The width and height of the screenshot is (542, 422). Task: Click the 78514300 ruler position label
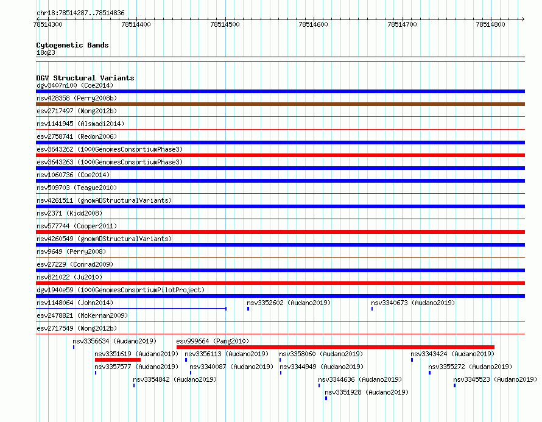[x=48, y=24]
